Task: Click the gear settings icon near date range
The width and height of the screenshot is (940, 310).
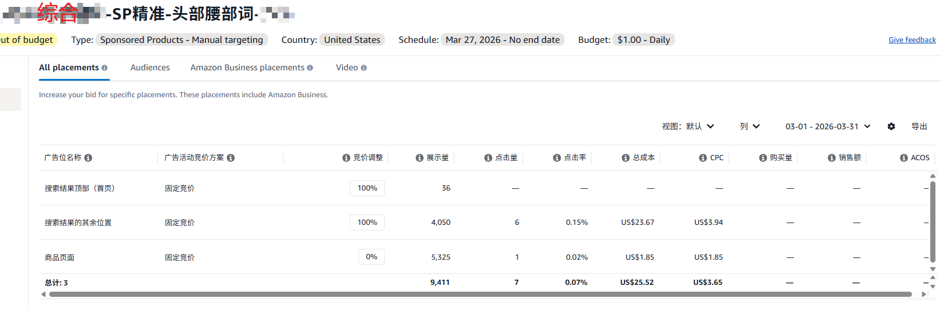Action: click(x=891, y=126)
